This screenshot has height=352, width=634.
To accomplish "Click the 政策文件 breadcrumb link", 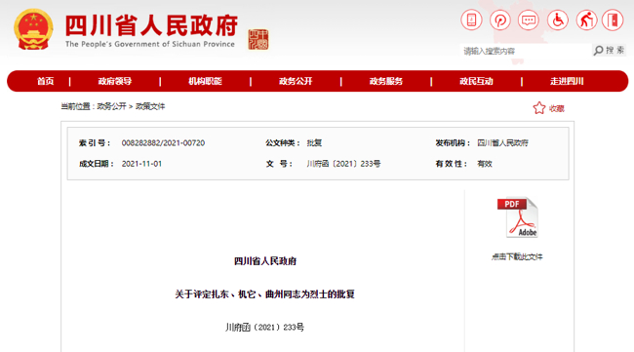I will coord(150,106).
